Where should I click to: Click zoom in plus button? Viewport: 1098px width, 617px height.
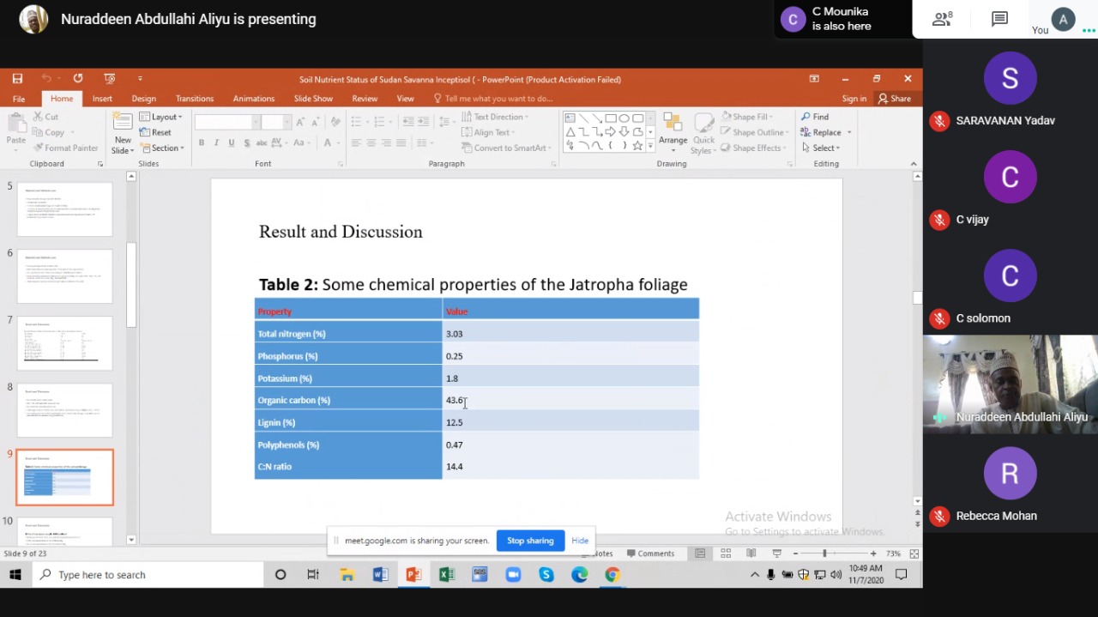[x=873, y=553]
